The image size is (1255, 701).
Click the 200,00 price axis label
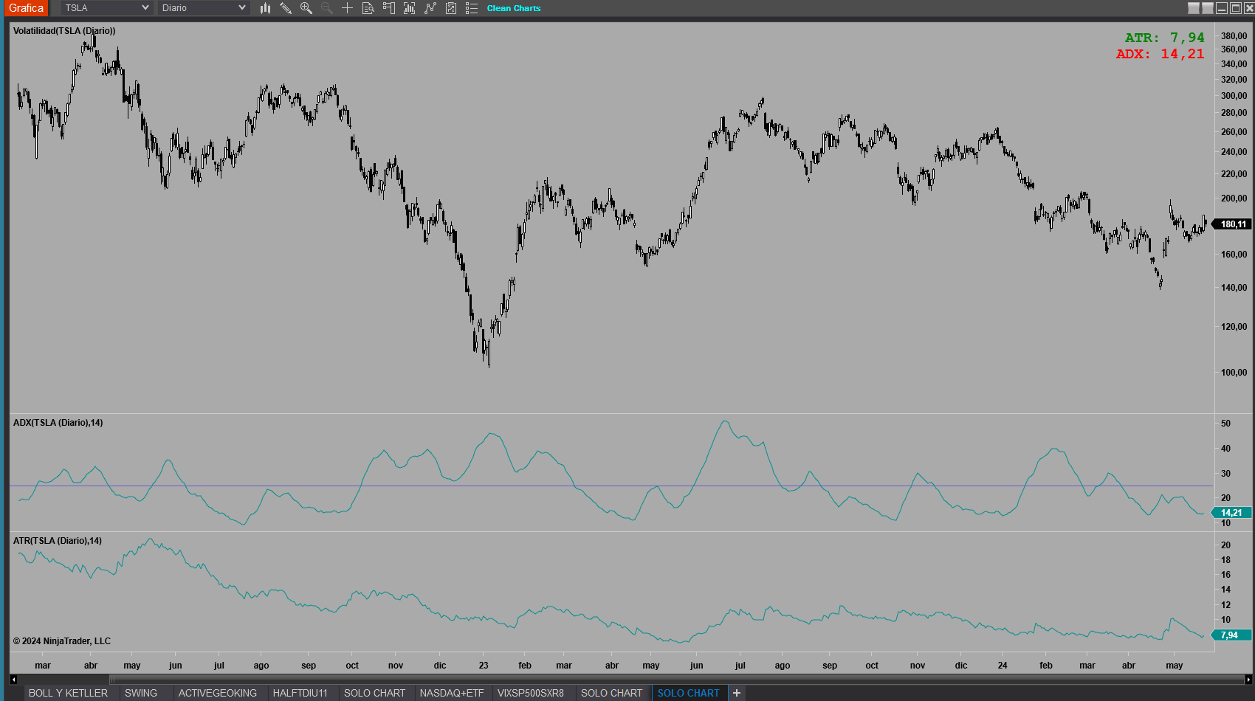coord(1234,198)
